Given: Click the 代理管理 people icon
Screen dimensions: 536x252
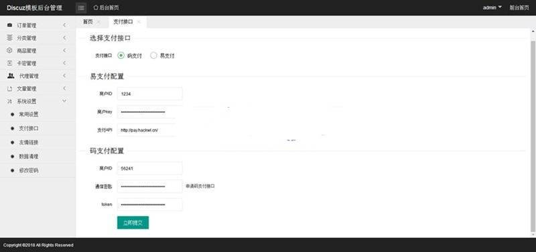Looking at the screenshot, I should pyautogui.click(x=11, y=76).
